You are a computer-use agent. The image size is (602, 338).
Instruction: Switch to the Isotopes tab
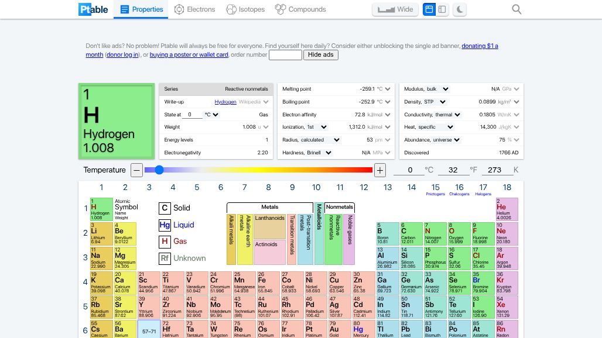click(x=245, y=9)
